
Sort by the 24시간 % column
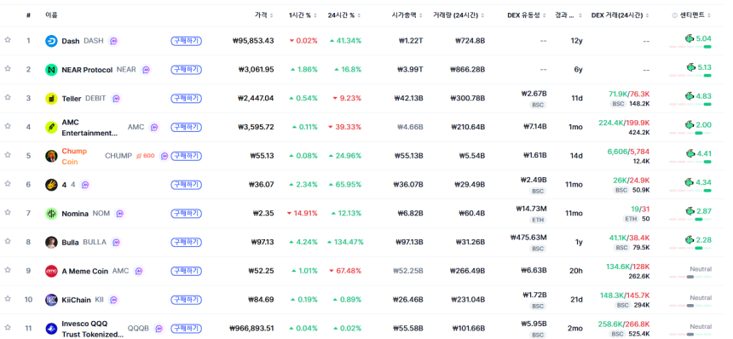344,15
